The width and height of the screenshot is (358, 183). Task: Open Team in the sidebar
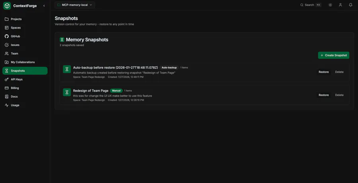click(x=25, y=53)
